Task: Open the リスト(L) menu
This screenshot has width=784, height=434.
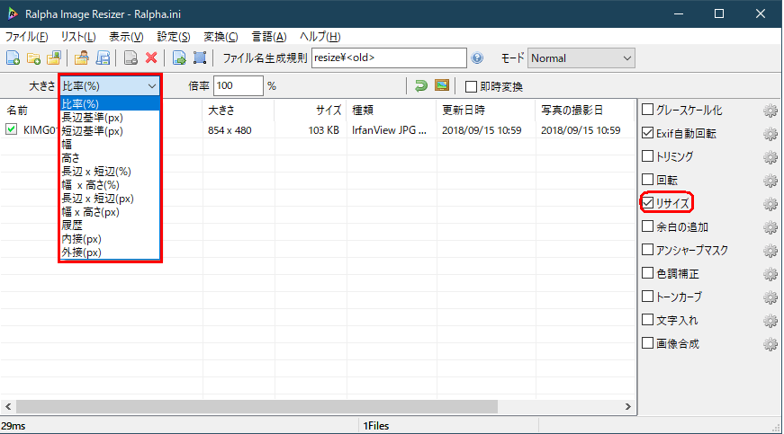Action: click(78, 37)
